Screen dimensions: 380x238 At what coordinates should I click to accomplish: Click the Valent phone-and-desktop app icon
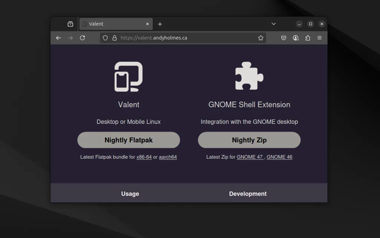129,77
